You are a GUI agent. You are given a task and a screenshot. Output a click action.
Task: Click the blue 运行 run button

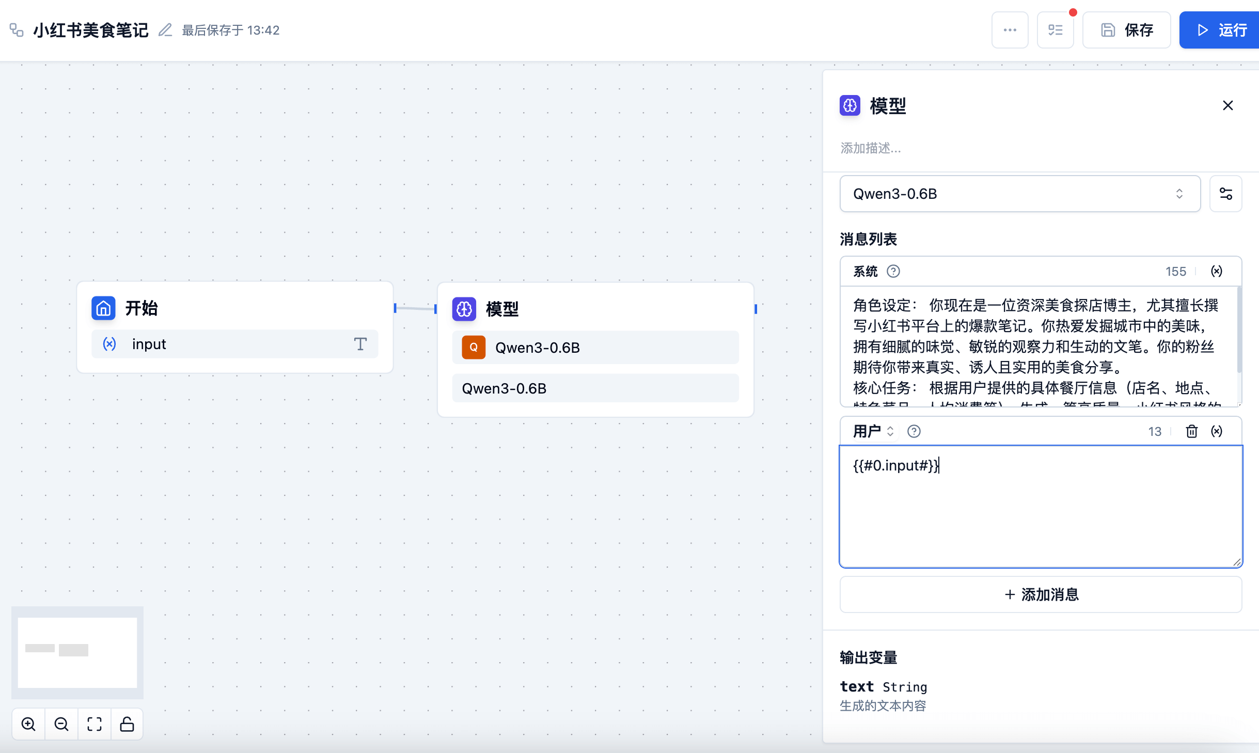click(x=1221, y=30)
